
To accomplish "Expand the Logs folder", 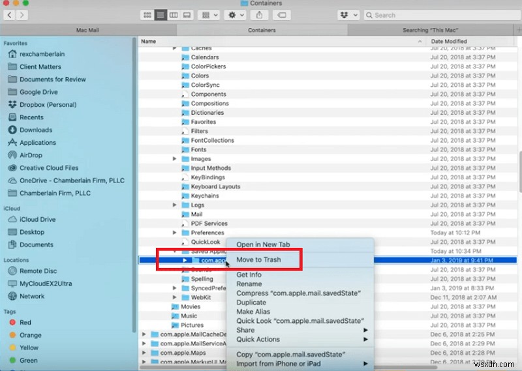I will click(x=174, y=205).
